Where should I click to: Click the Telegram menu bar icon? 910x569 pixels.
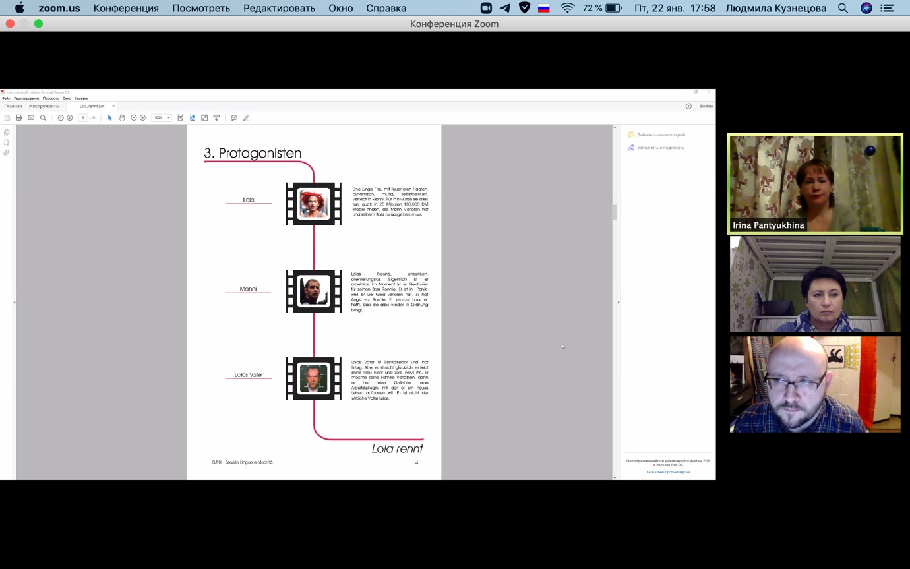click(x=505, y=8)
